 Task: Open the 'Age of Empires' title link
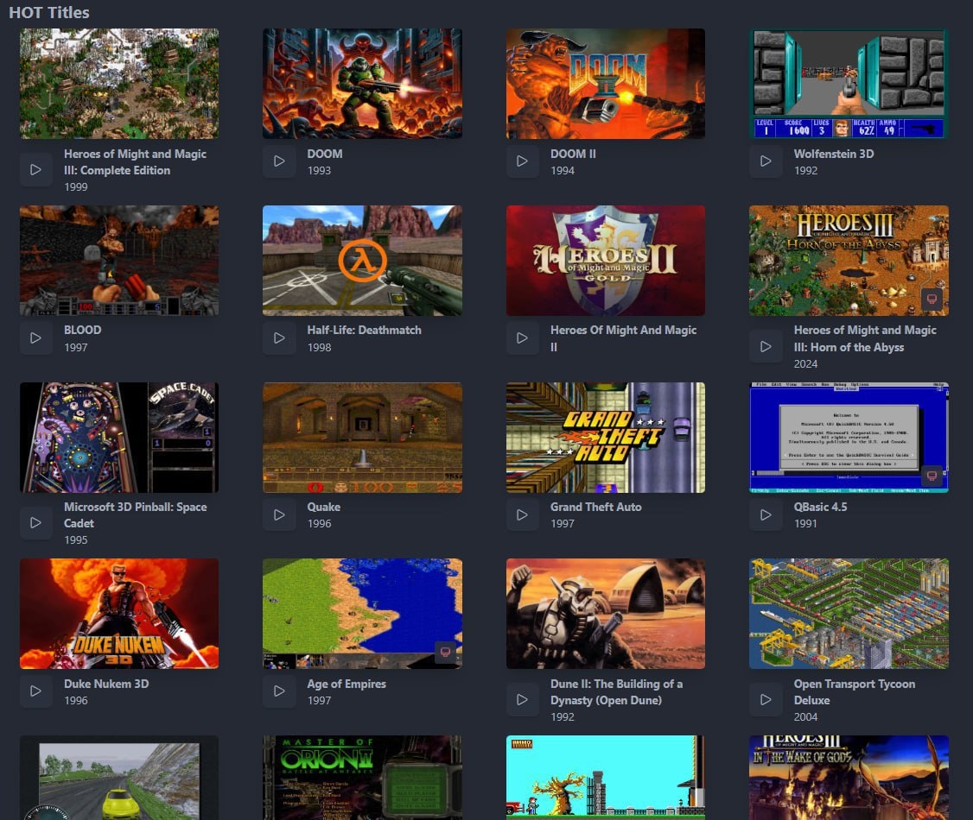click(347, 684)
